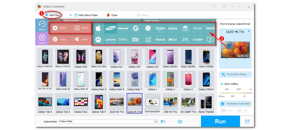Expand the output format dropdown arrow
Image resolution: width=290 pixels, height=130 pixels.
click(x=249, y=31)
